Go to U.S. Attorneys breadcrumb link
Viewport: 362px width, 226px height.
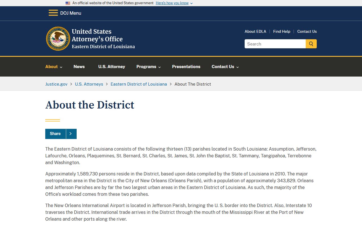coord(89,84)
